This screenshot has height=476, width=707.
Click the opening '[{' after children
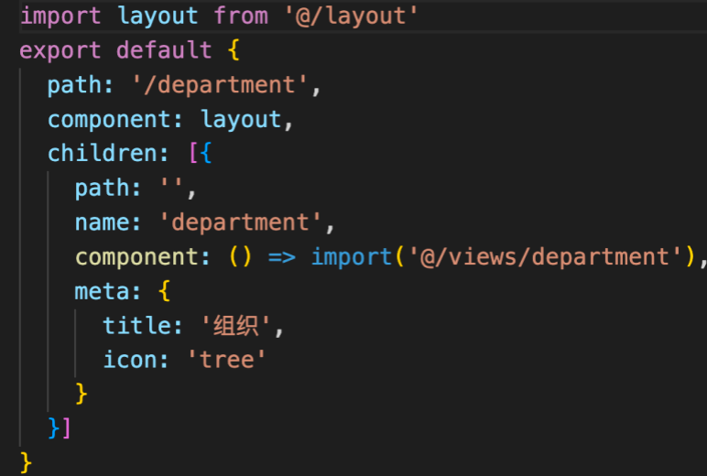(x=201, y=153)
